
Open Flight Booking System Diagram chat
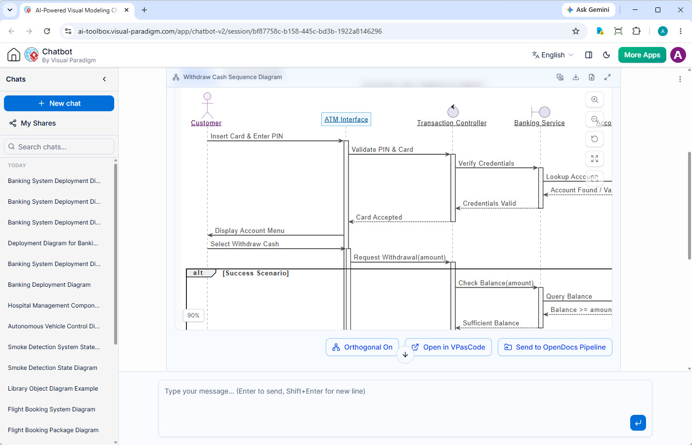point(51,409)
